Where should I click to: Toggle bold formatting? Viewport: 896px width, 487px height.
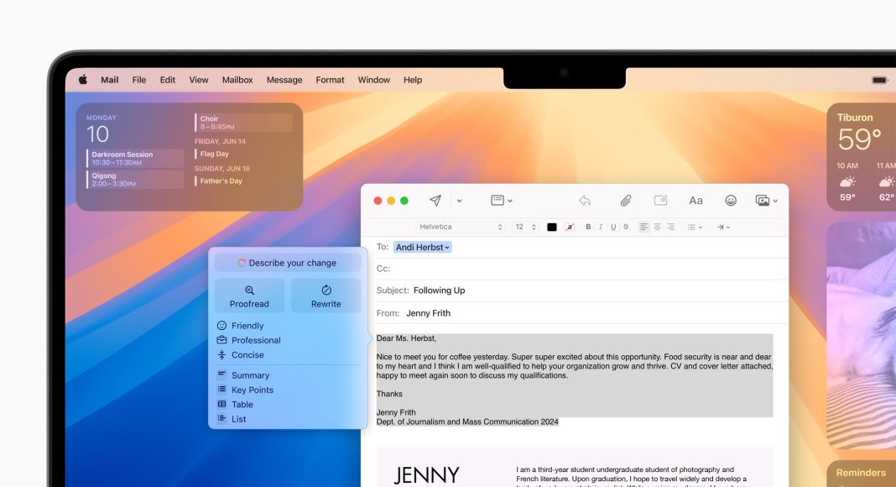pos(588,227)
